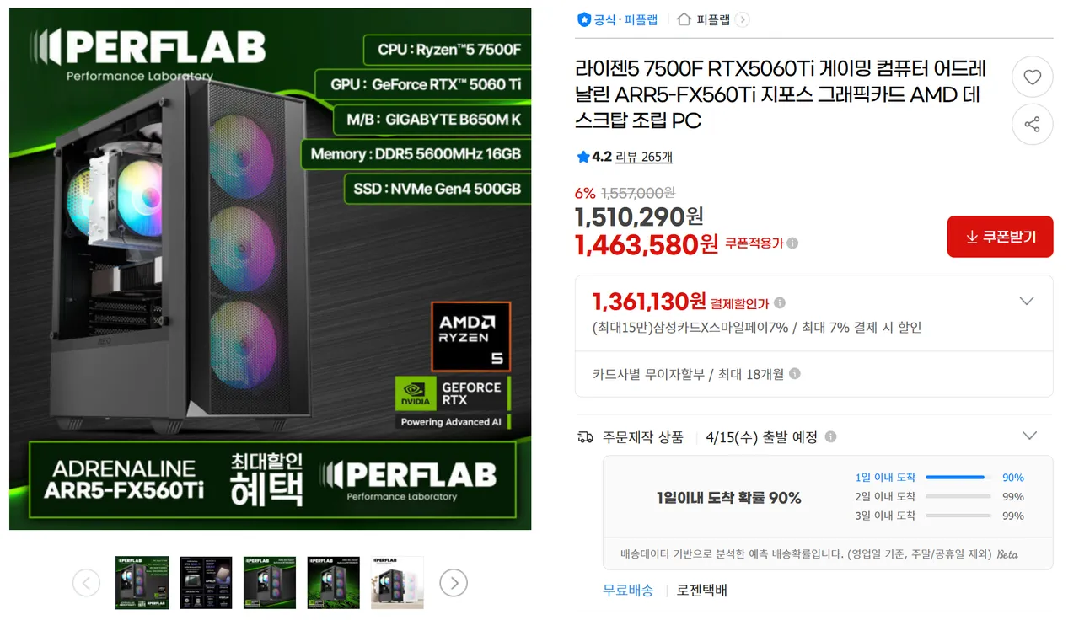Click the heart wishlist icon
1079x620 pixels.
point(1032,77)
